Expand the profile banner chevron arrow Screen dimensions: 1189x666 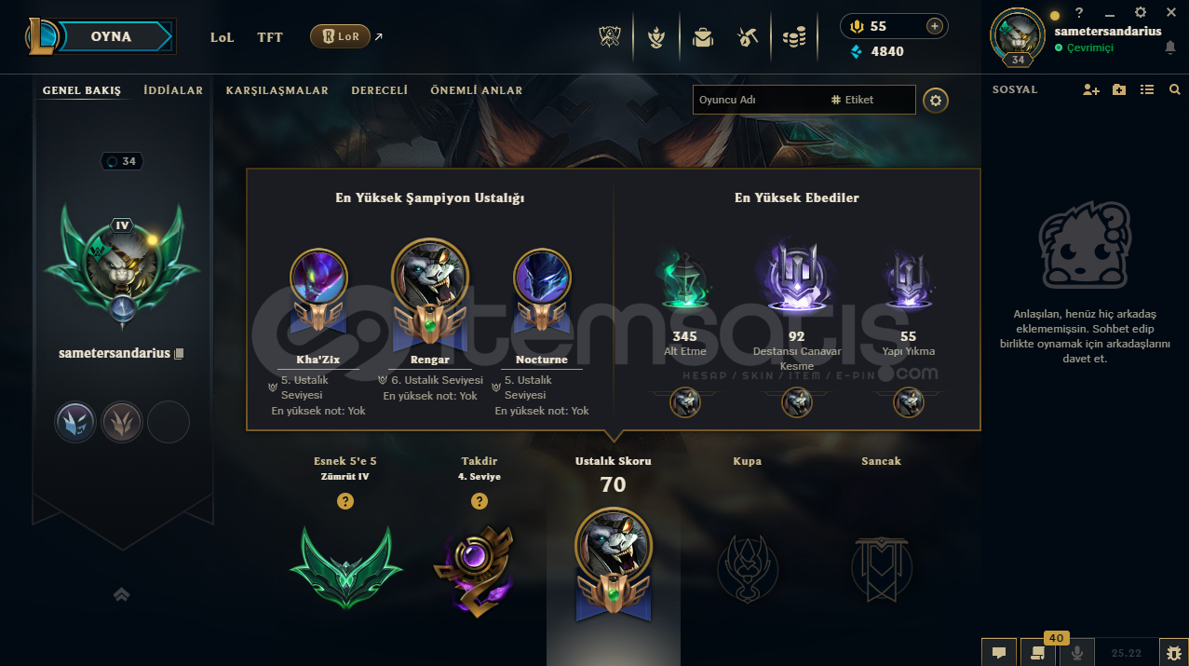[x=121, y=594]
